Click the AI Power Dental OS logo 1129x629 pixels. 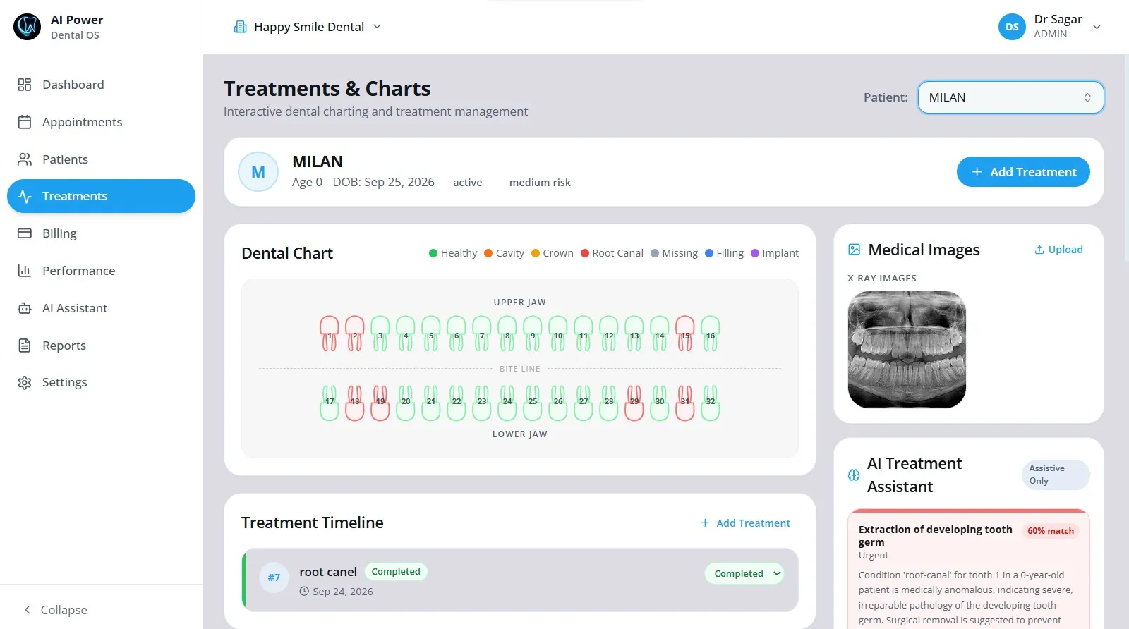(x=28, y=27)
